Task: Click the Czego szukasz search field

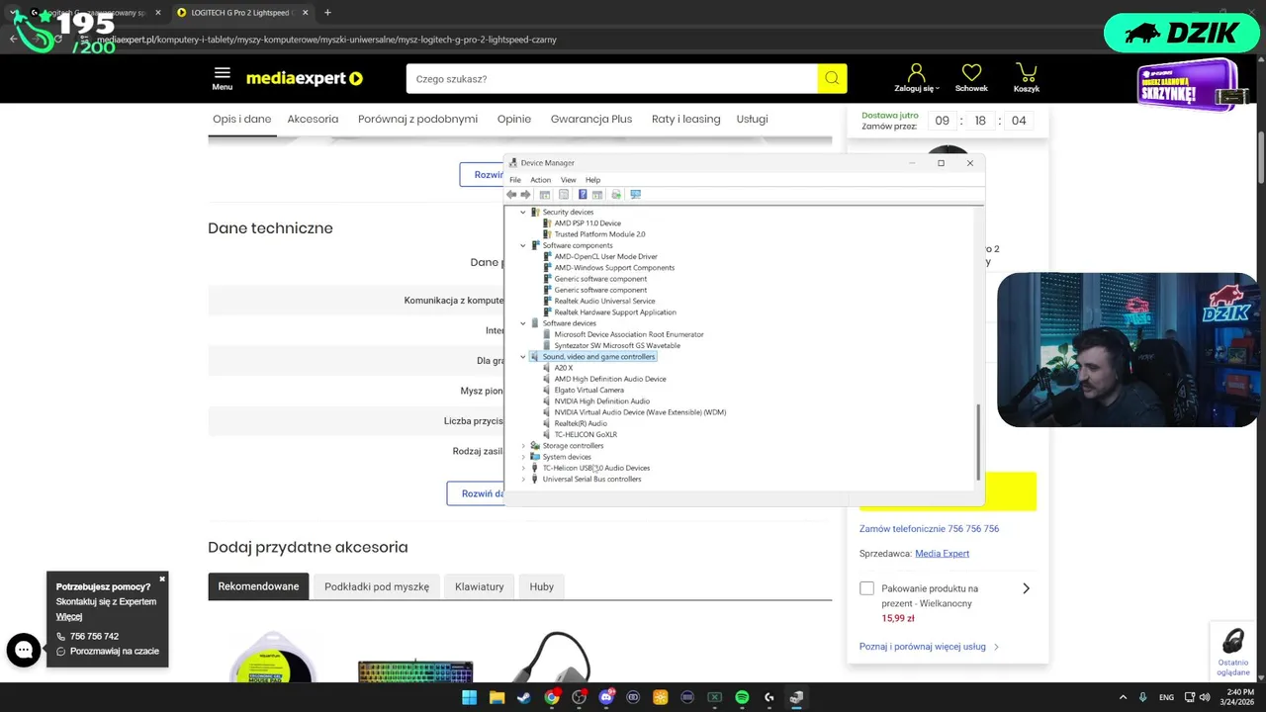Action: click(611, 79)
